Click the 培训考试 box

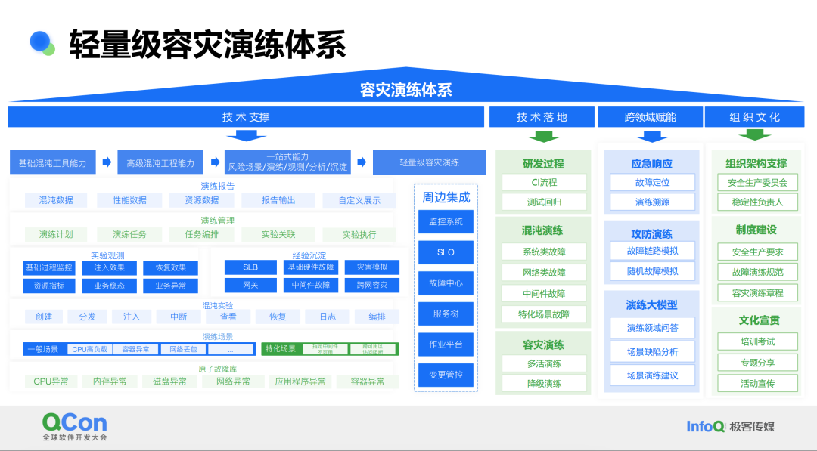[x=757, y=341]
